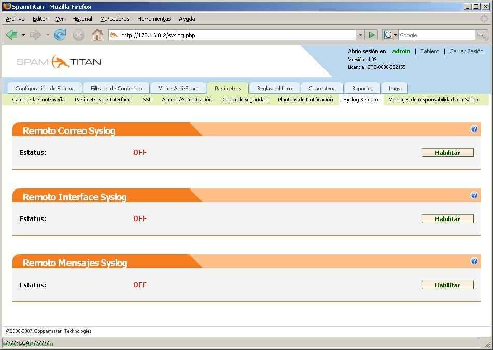Go to the Home page icon

(97, 35)
